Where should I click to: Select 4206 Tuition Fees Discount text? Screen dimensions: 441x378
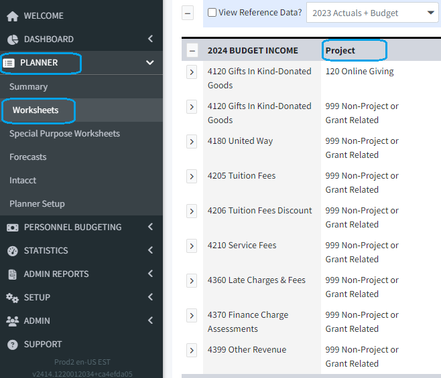coord(259,211)
